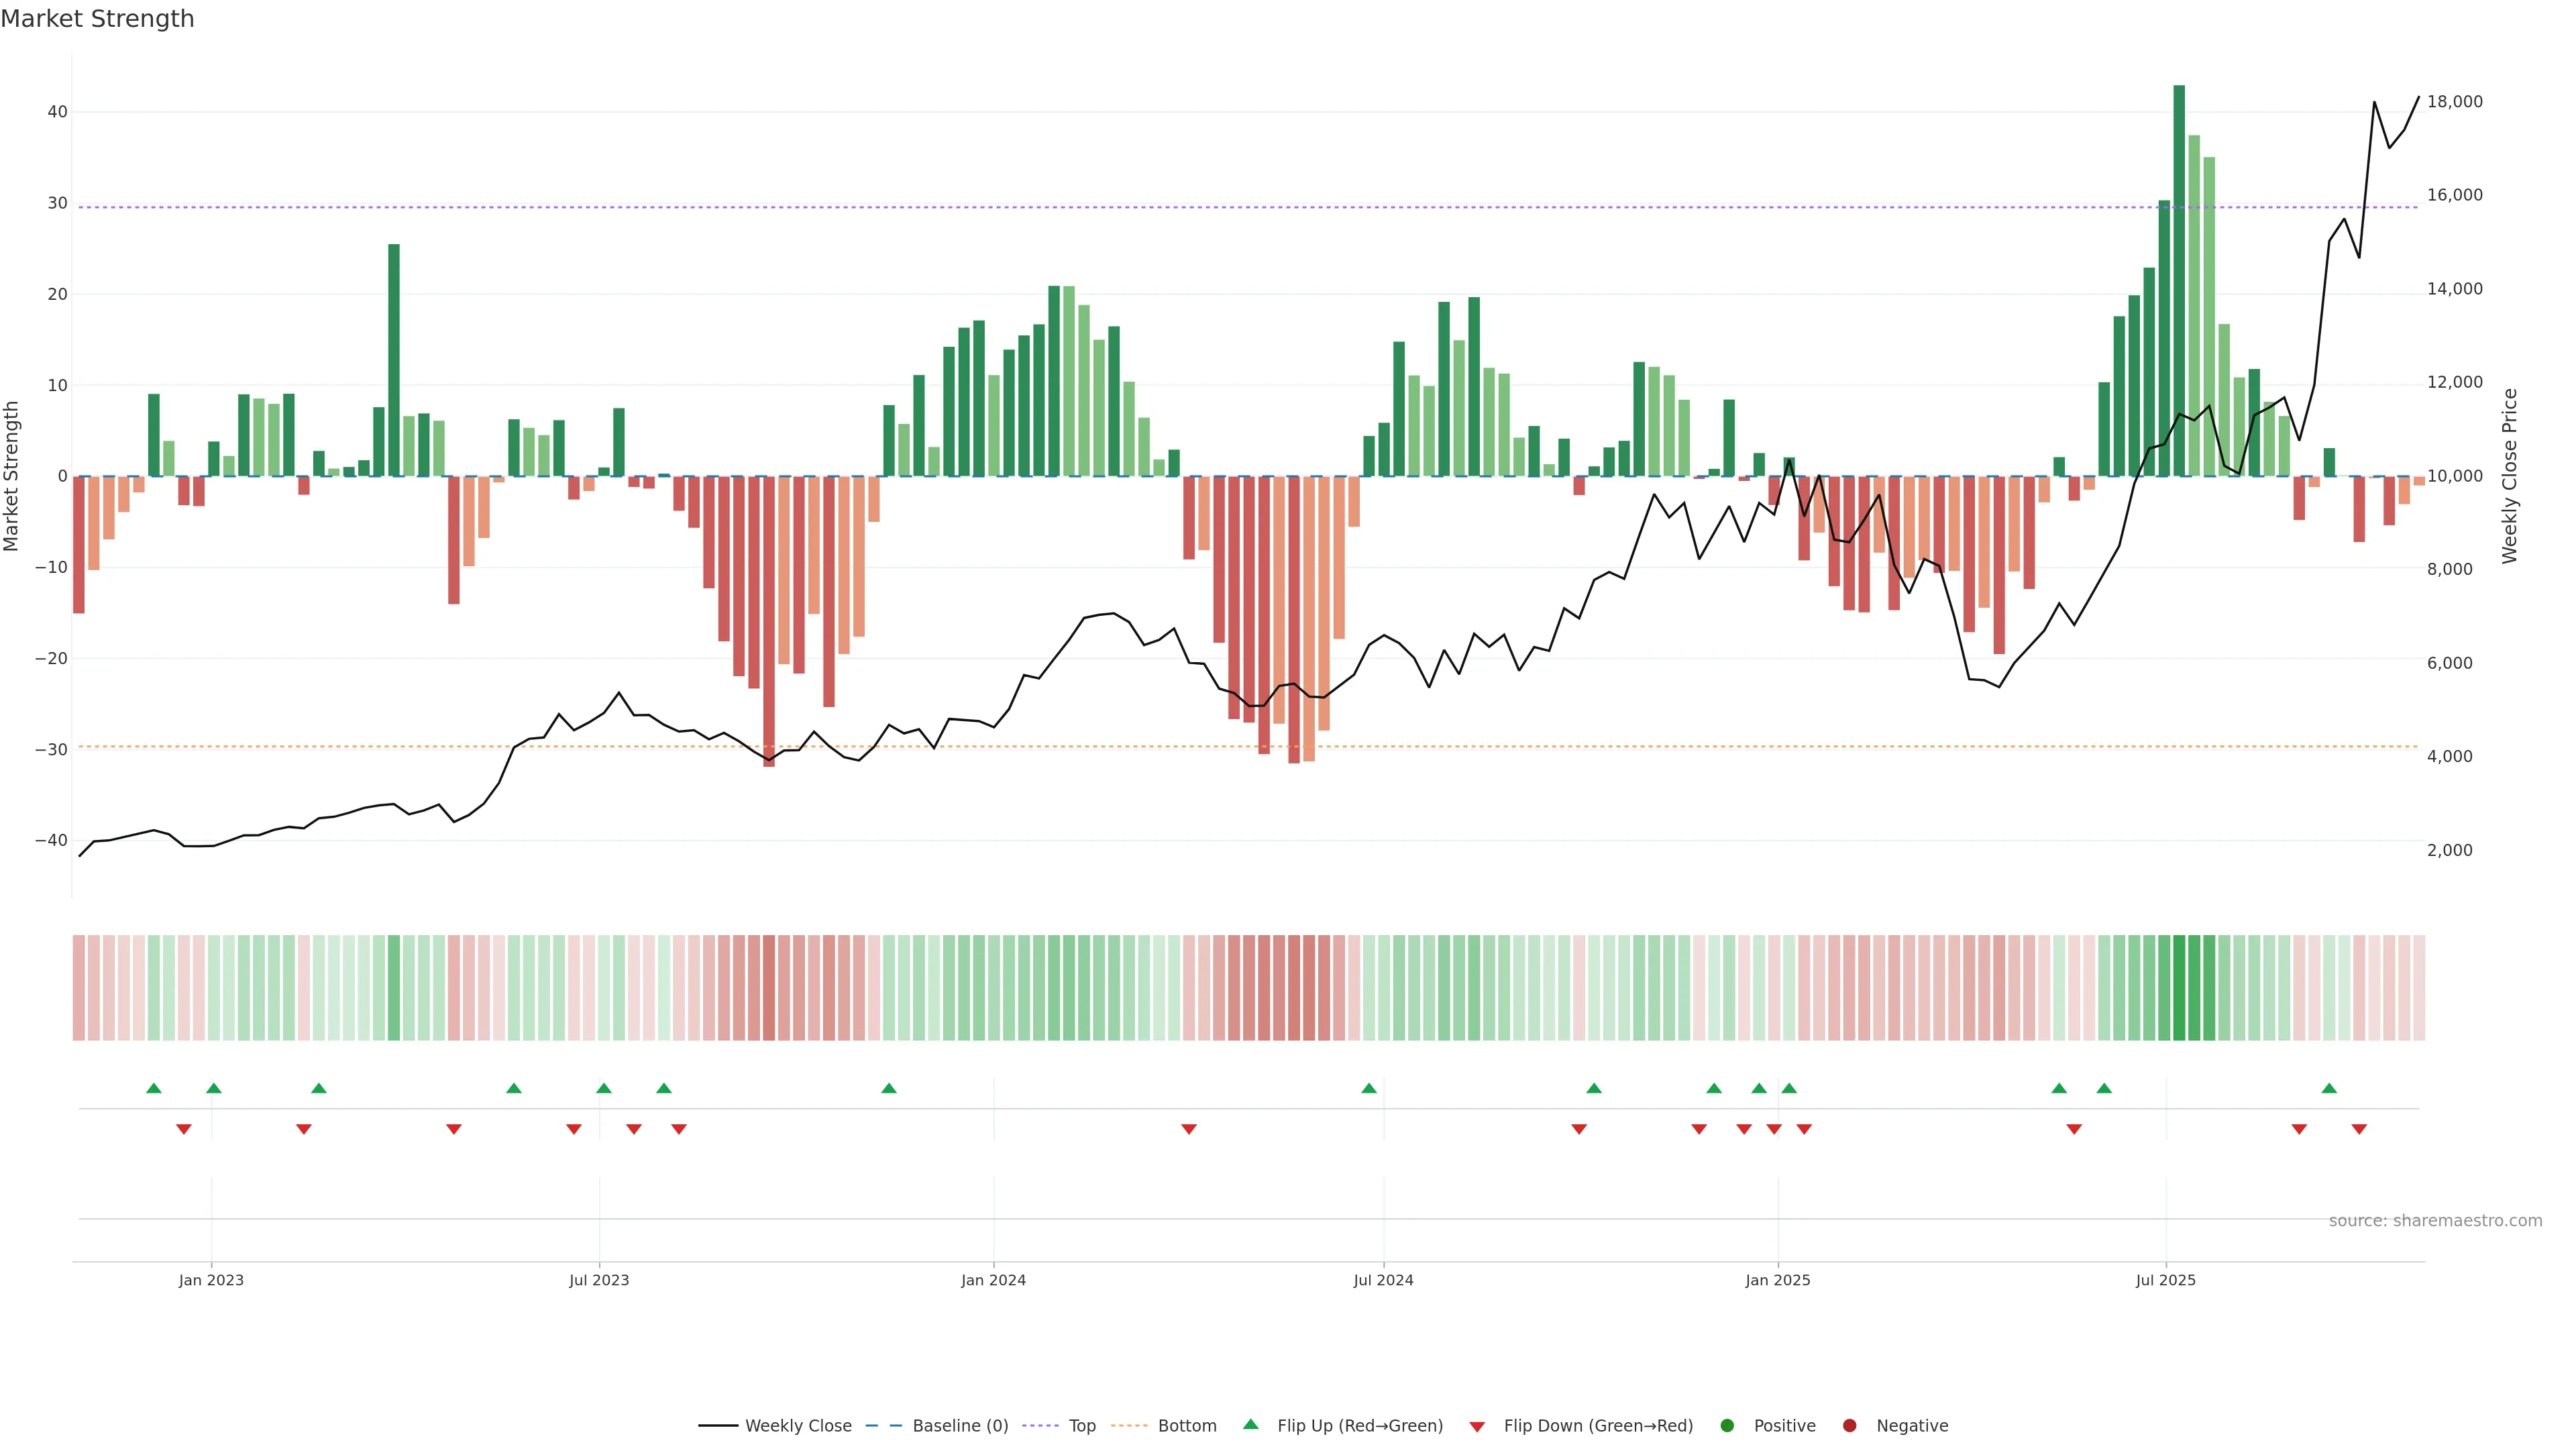This screenshot has height=1449, width=2576.
Task: Click lone red flip-down marker between Jan–Jul 2024
Action: click(1189, 1129)
